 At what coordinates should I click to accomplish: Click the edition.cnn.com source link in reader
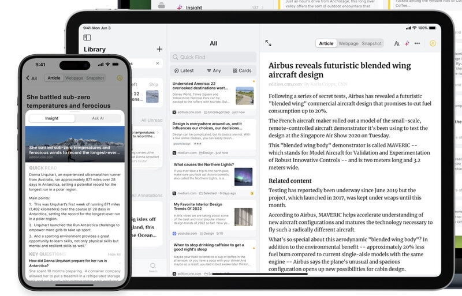(285, 84)
